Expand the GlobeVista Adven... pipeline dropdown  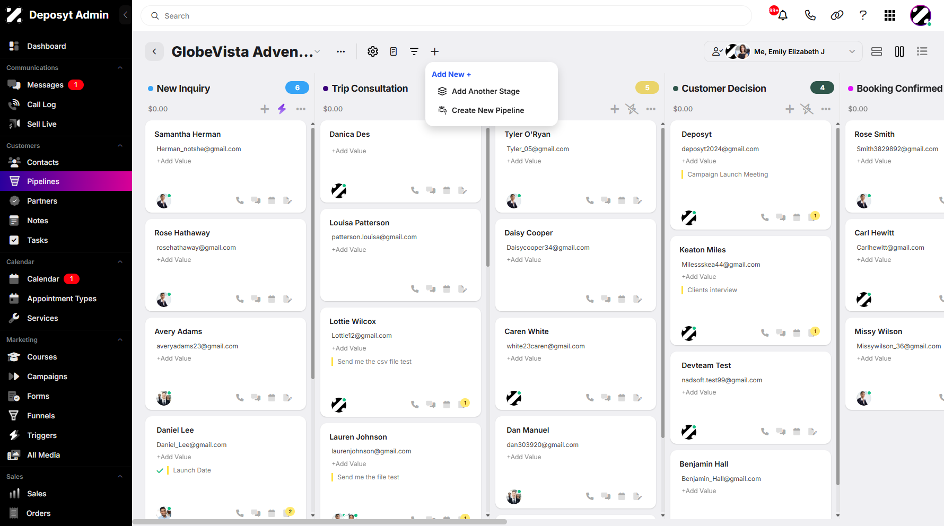317,51
